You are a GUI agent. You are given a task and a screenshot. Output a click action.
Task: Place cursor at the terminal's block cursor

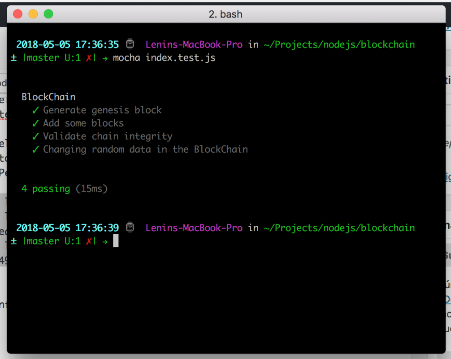(x=116, y=241)
